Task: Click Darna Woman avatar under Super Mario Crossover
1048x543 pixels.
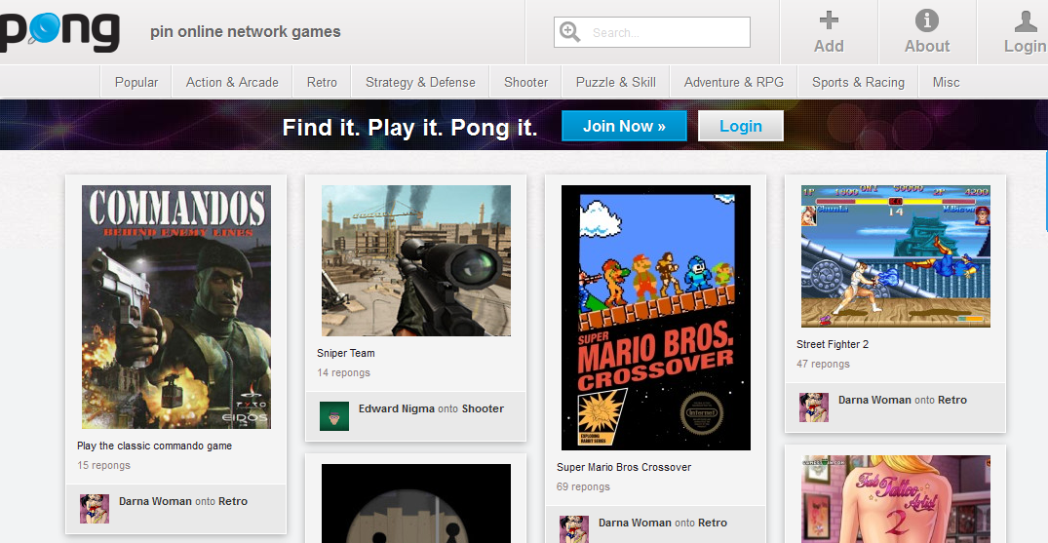Action: [573, 529]
